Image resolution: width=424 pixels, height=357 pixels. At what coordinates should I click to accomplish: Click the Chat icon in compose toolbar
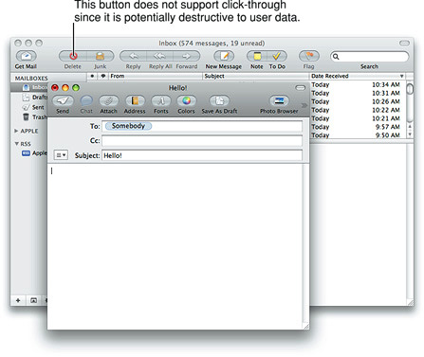86,100
